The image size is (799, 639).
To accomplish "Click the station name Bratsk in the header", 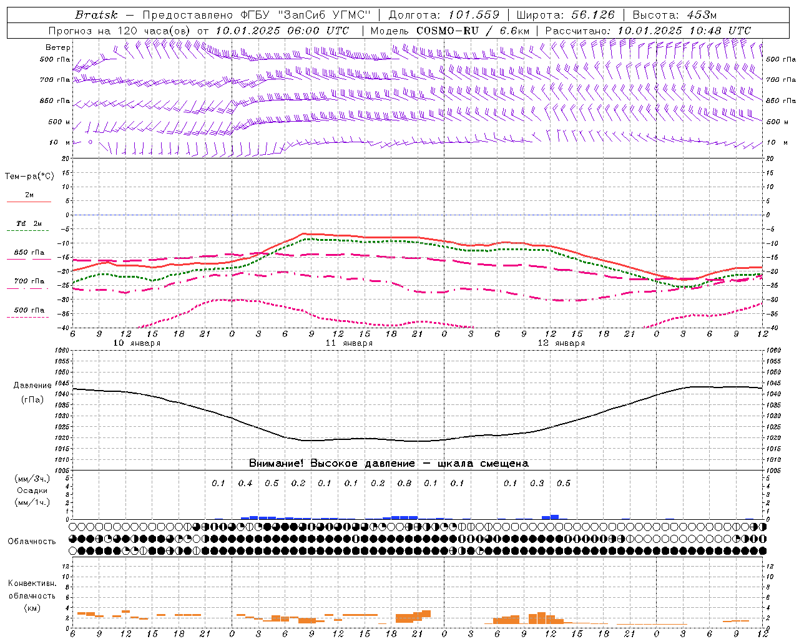I will (x=96, y=15).
